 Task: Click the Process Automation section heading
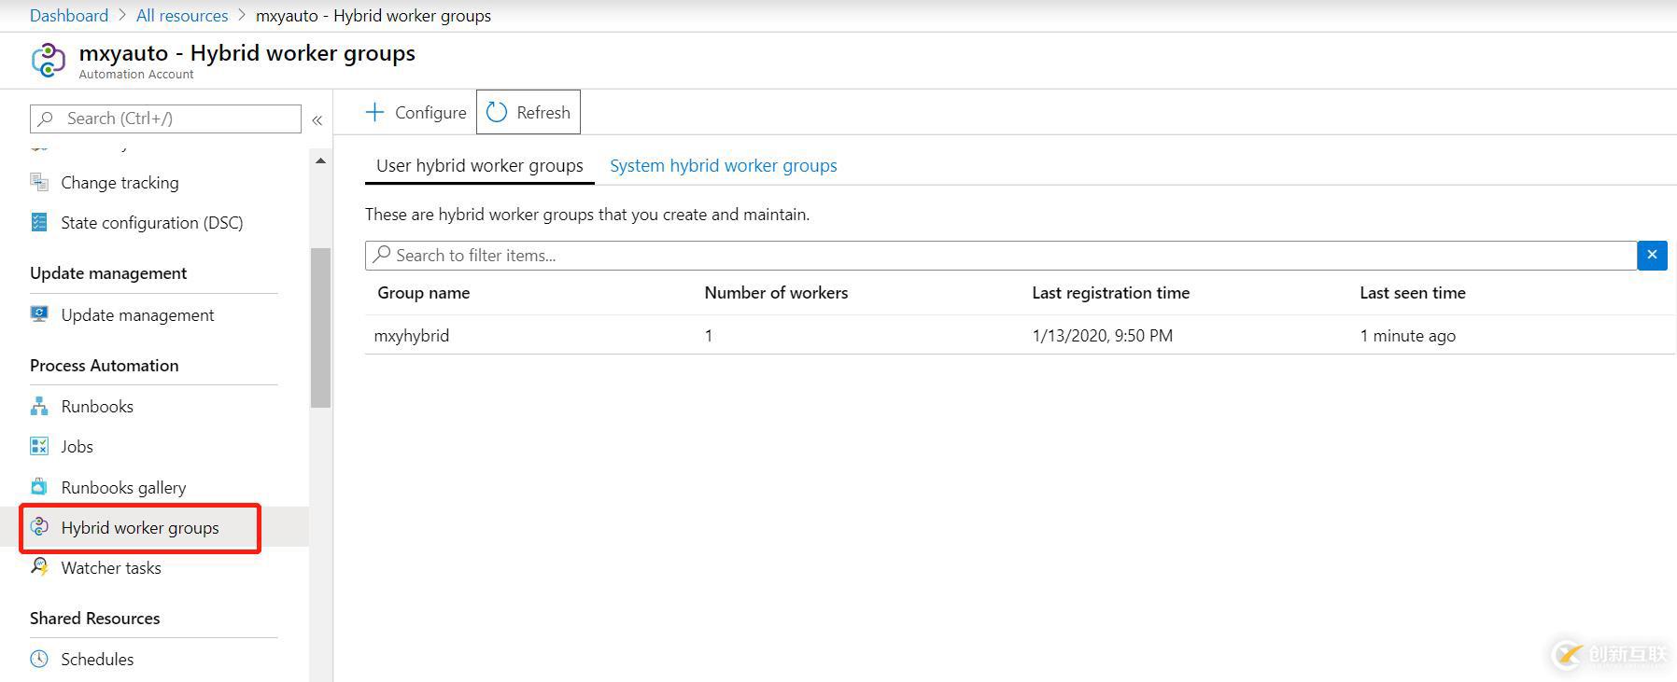pos(105,365)
